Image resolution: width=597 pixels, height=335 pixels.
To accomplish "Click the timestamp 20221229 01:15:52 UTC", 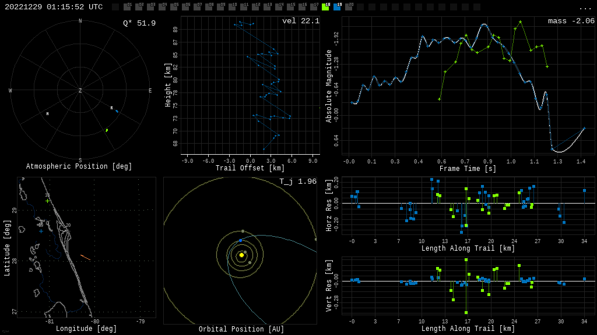I will pyautogui.click(x=54, y=7).
